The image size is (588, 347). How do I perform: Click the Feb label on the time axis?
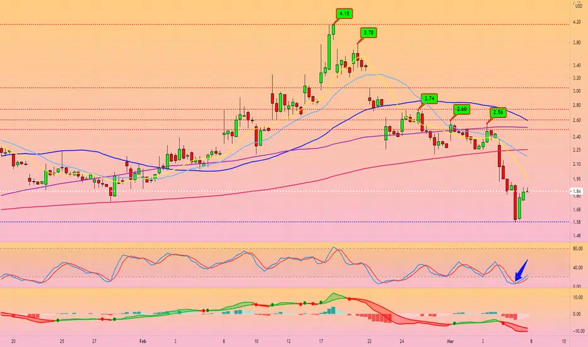[x=143, y=342]
